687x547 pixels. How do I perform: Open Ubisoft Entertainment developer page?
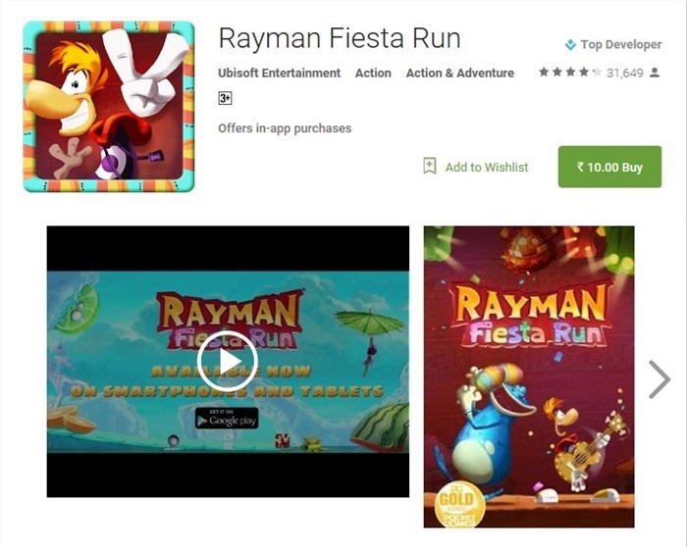[279, 73]
